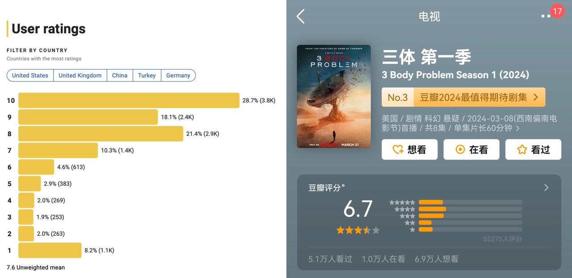
Task: Select the Germany country filter
Action: [178, 75]
